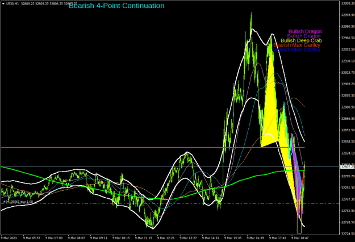Click the 9 Mar 05:57 time label
The height and width of the screenshot is (242, 355).
[31, 238]
